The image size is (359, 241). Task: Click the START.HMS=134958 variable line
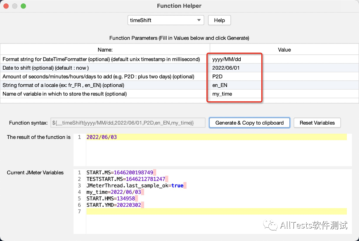(111, 198)
